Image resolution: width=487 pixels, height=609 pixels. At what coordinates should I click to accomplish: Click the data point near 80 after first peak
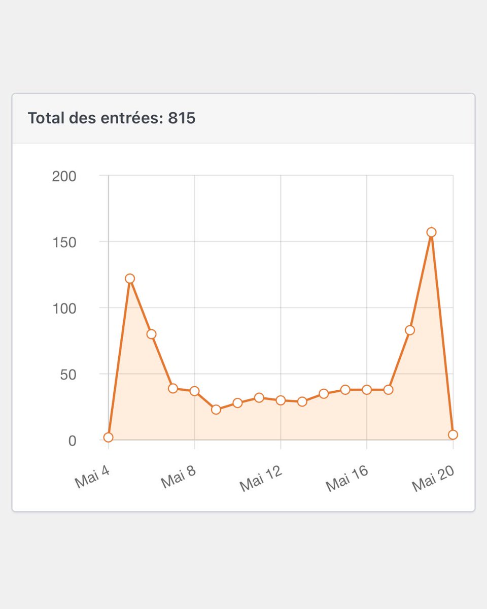click(x=151, y=334)
